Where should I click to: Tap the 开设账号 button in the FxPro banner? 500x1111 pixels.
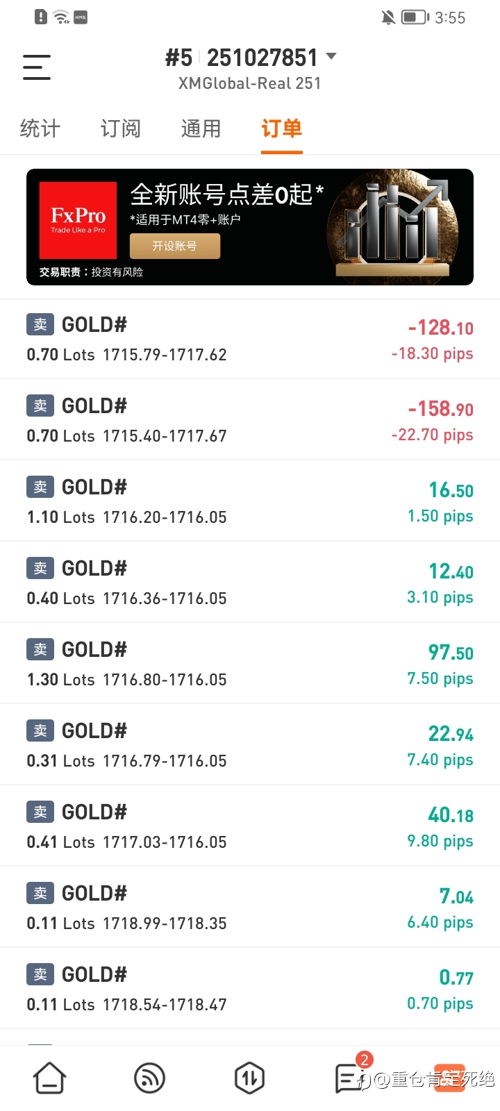click(175, 246)
